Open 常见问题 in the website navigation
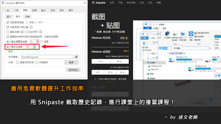This screenshot has width=221, height=124. (x=131, y=3)
